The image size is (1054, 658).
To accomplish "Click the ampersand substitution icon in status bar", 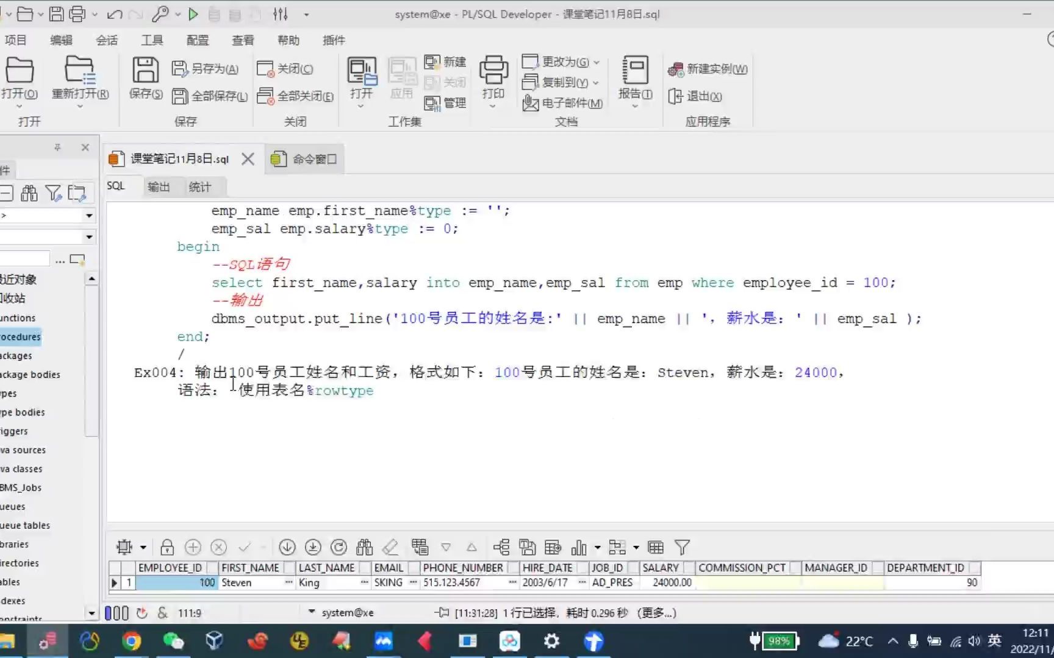I will tap(162, 613).
